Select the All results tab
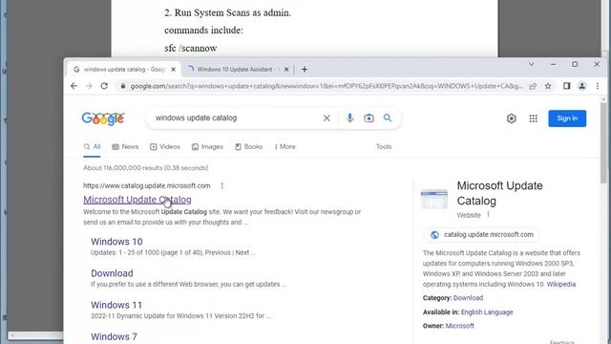 click(x=92, y=147)
